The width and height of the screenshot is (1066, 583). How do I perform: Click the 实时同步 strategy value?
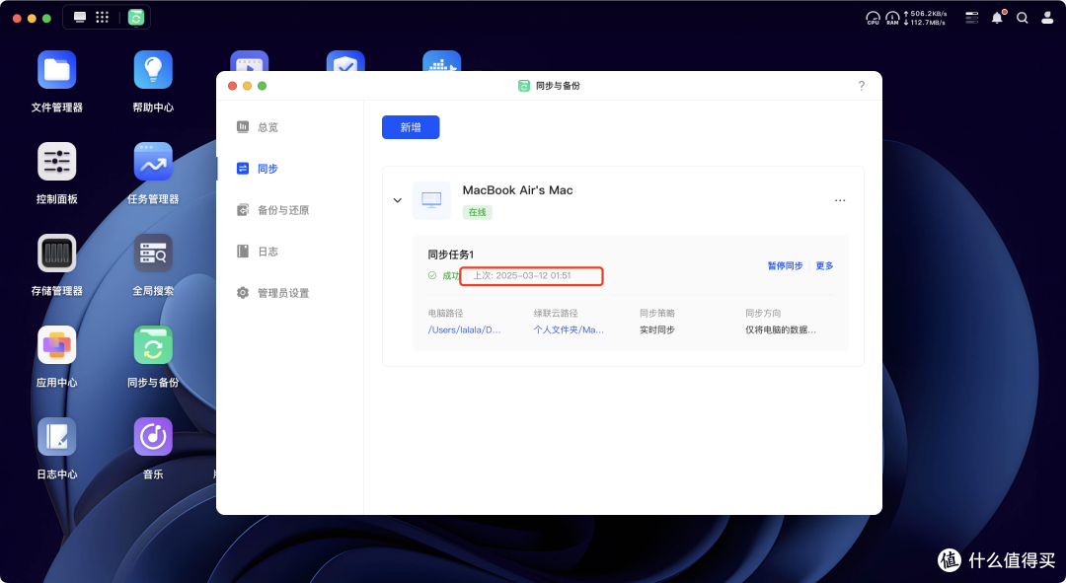pyautogui.click(x=657, y=329)
